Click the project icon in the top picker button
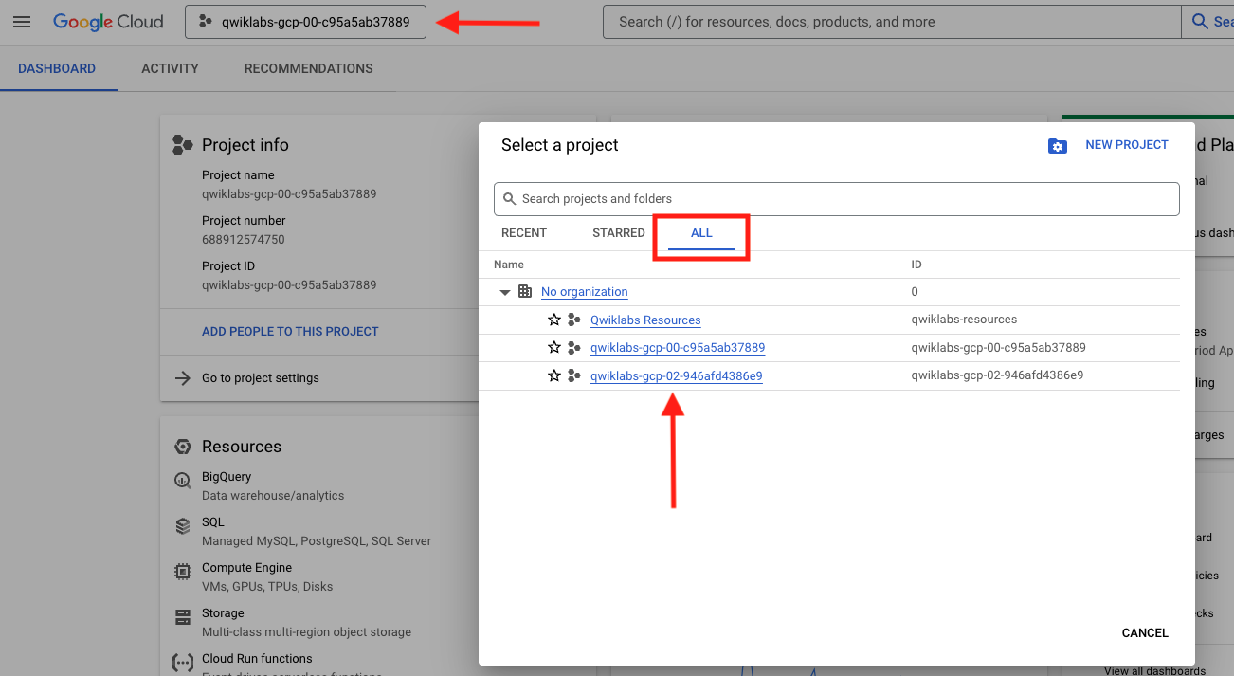Viewport: 1234px width, 676px height. [x=205, y=22]
